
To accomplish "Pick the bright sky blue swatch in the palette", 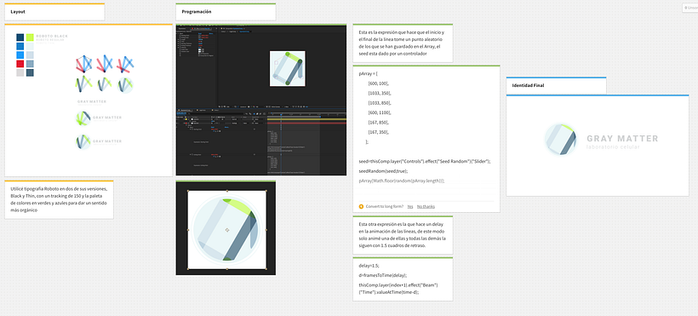I will click(20, 55).
